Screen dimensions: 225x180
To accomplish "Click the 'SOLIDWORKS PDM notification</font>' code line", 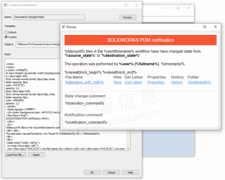I will (x=28, y=118).
